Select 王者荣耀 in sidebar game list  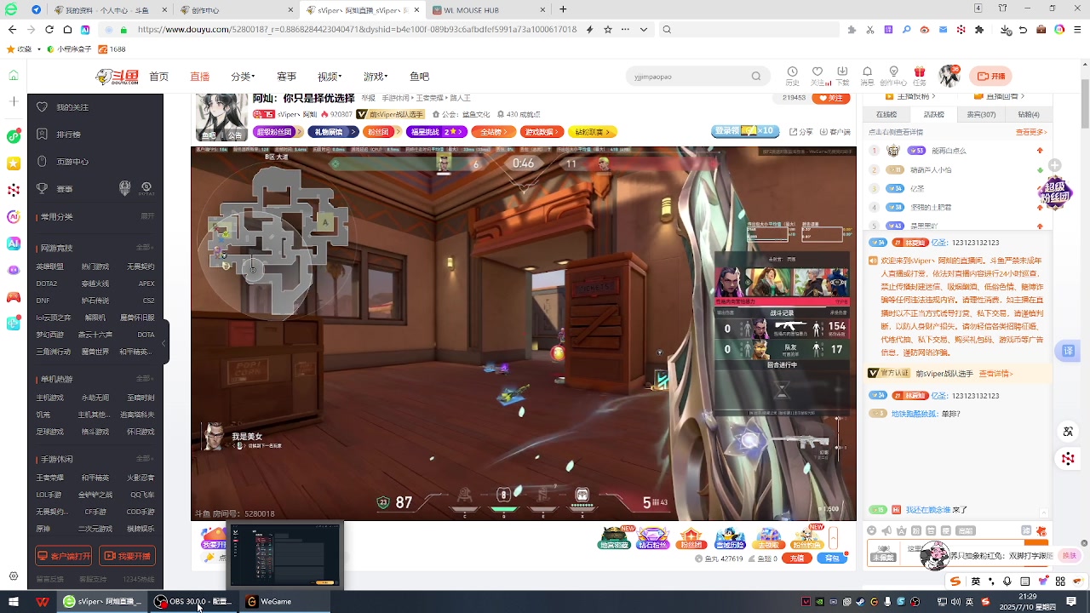pyautogui.click(x=49, y=478)
